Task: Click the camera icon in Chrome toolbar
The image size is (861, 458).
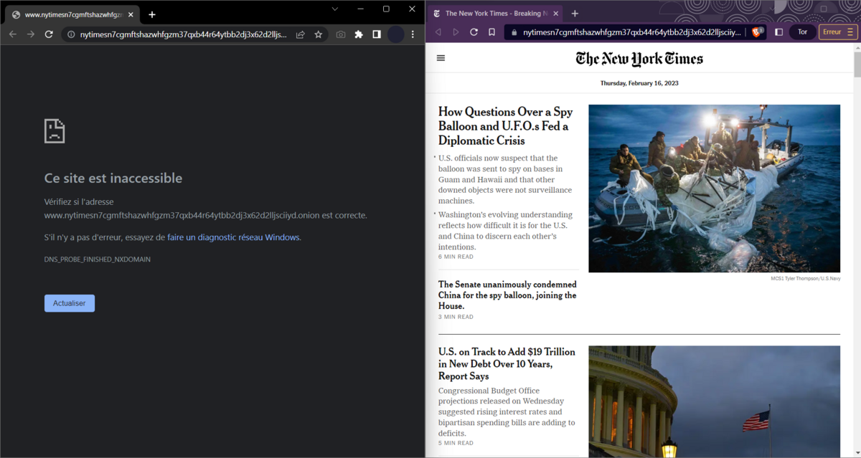Action: [341, 34]
